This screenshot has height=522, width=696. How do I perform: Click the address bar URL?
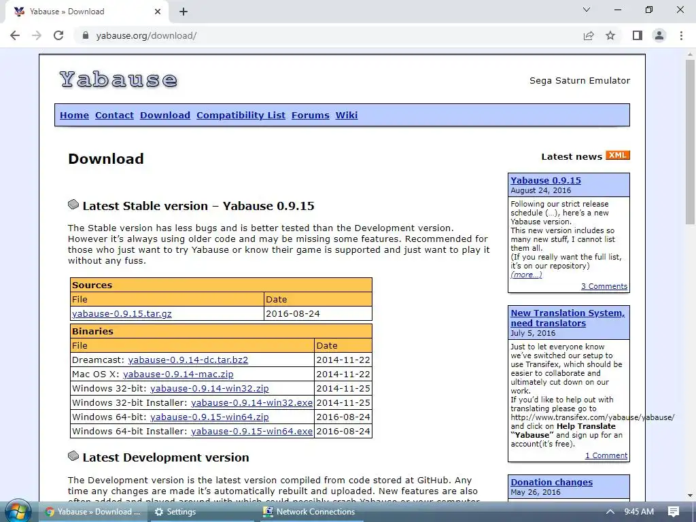pos(146,35)
